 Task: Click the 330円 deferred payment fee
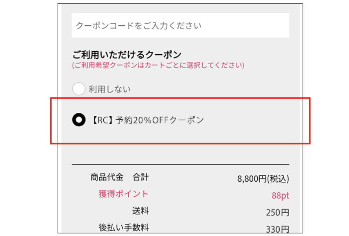coord(278,229)
